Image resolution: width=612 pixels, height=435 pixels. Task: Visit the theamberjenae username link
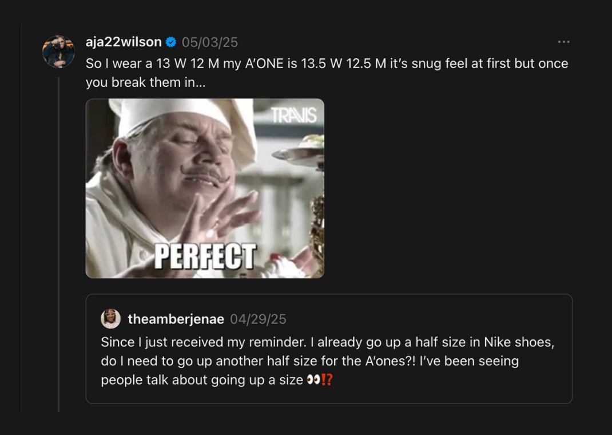pos(176,319)
